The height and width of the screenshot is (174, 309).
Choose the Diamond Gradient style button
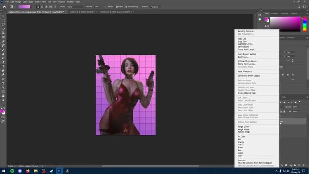[55, 7]
